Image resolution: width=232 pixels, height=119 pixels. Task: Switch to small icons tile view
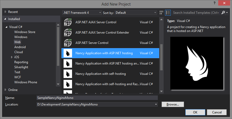162,13
